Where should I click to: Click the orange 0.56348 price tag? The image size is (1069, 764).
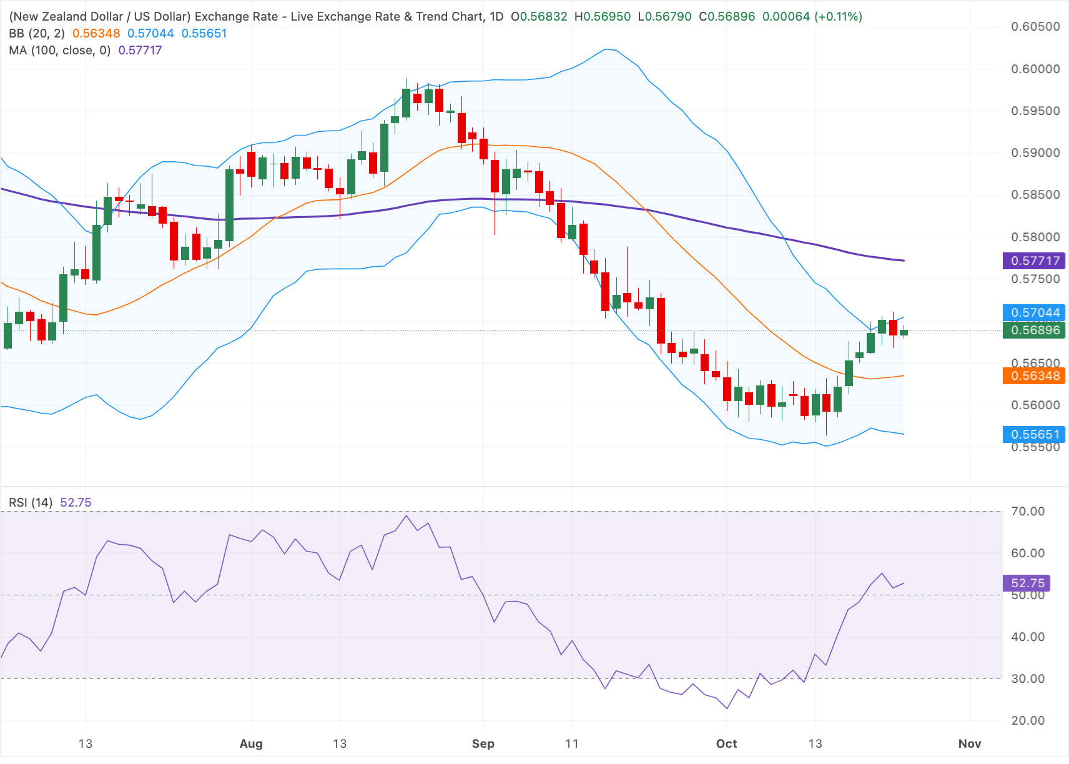(1034, 375)
